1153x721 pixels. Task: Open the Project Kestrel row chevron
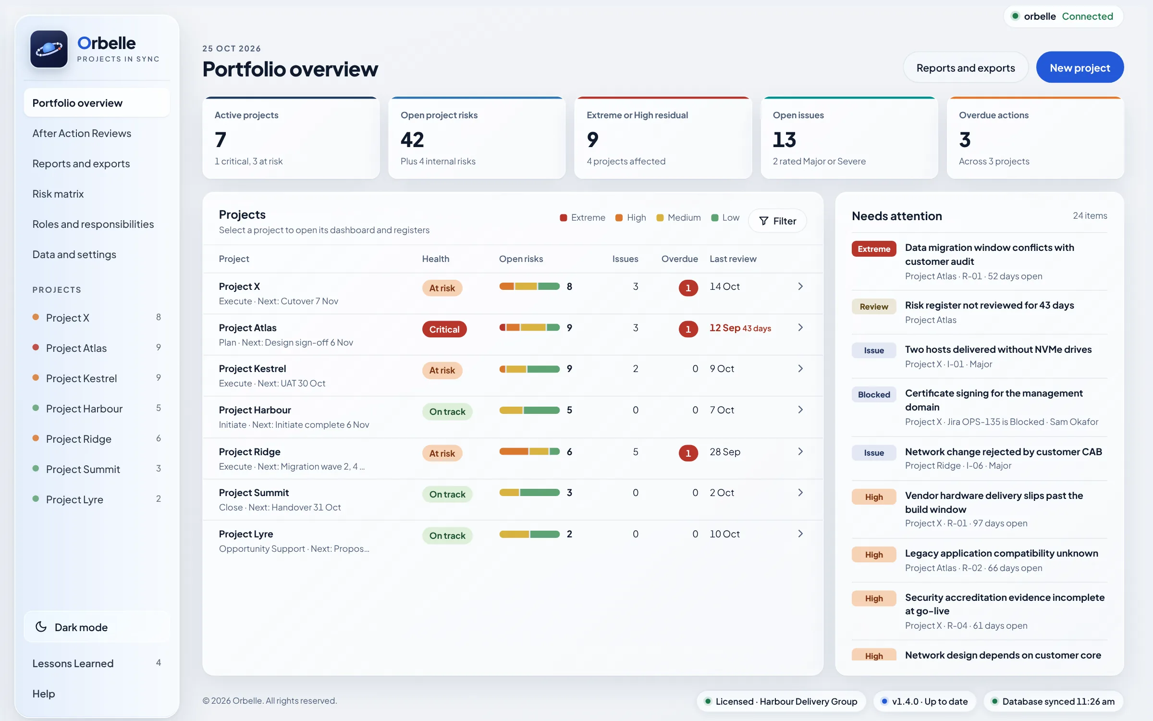[800, 369]
